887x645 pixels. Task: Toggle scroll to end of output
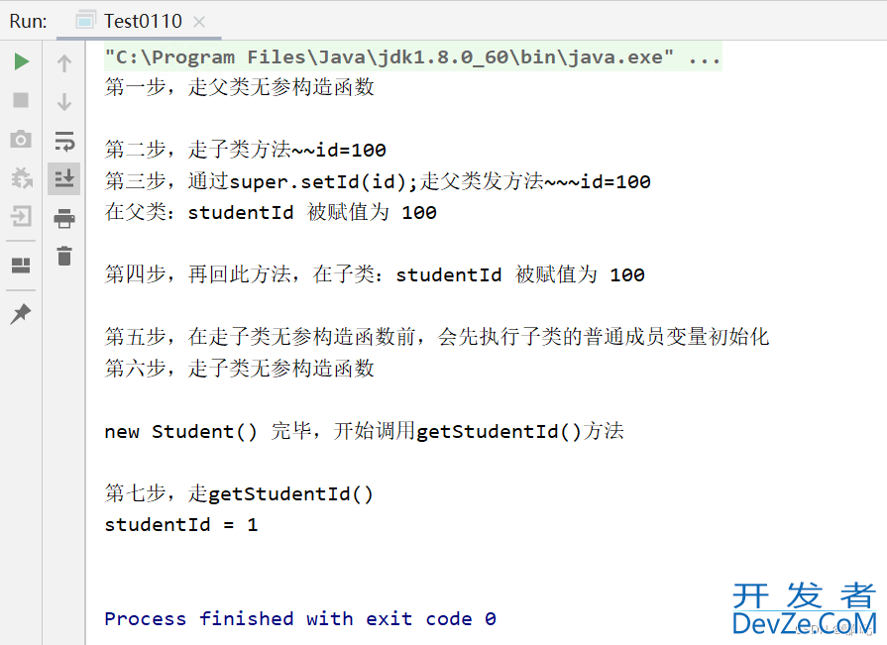click(x=63, y=178)
